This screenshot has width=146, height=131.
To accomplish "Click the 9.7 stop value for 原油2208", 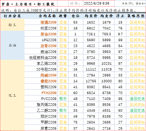I will (120, 34).
